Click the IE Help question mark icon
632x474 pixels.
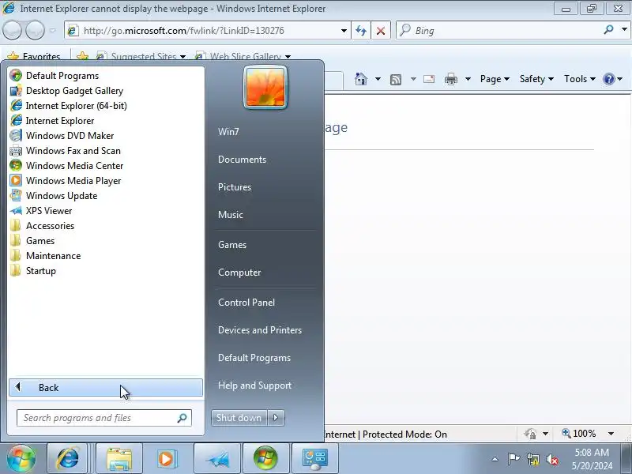pyautogui.click(x=609, y=79)
